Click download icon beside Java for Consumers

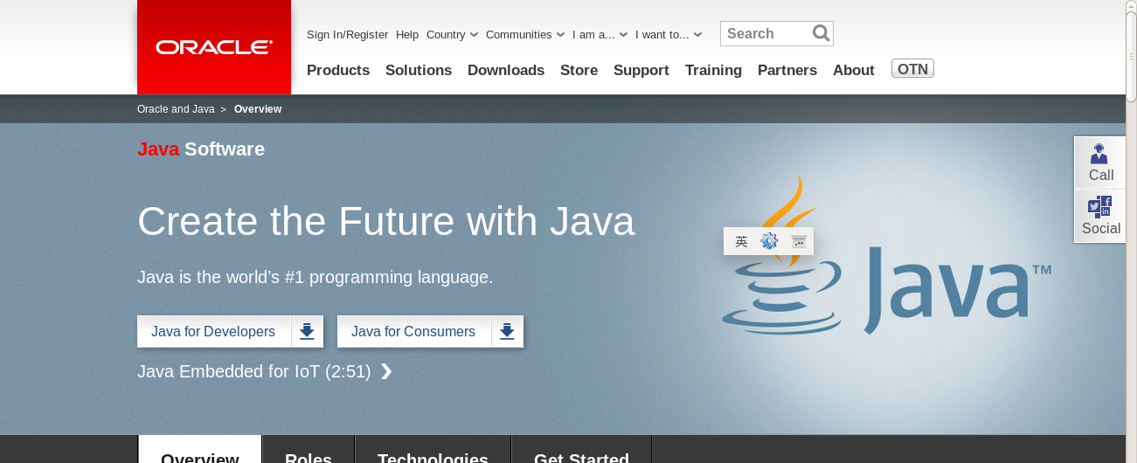[x=507, y=332]
